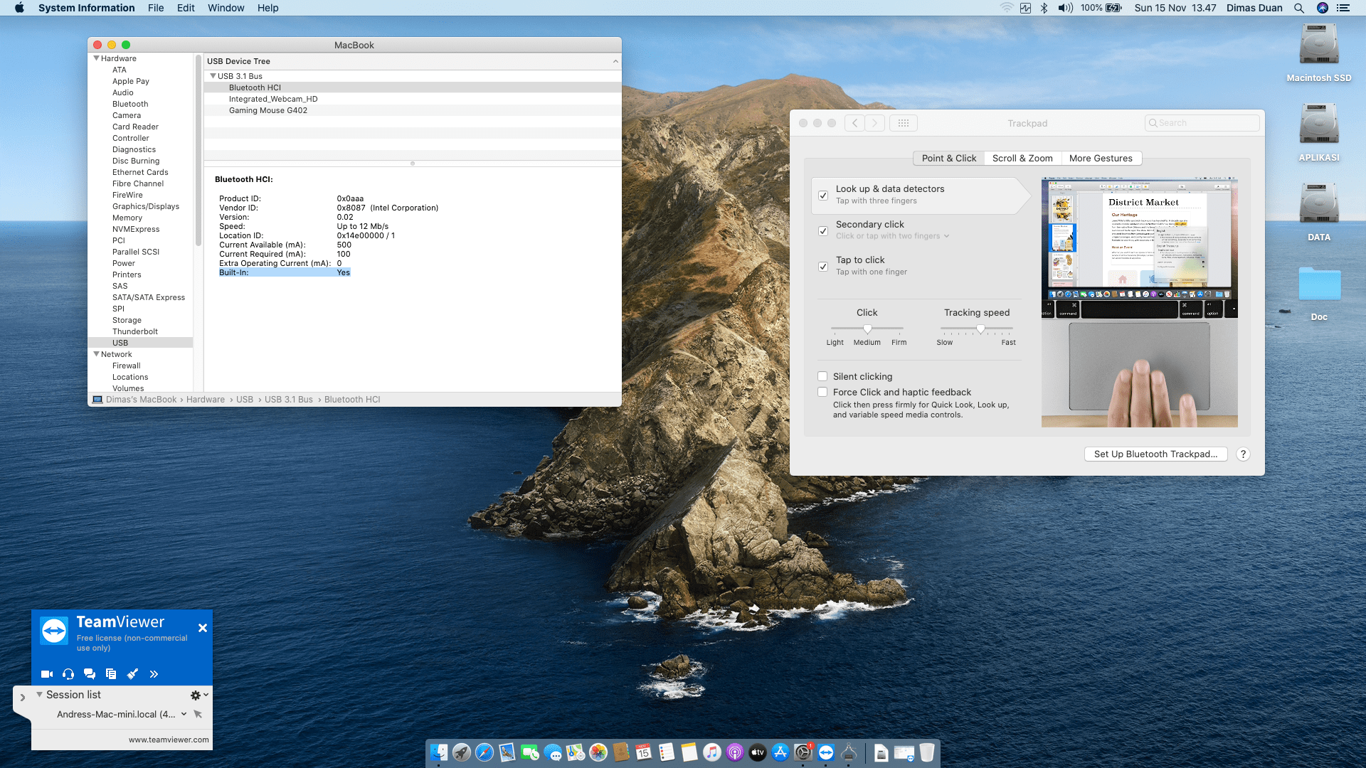Click TeamViewer headset audio icon
Image resolution: width=1366 pixels, height=768 pixels.
pos(68,673)
